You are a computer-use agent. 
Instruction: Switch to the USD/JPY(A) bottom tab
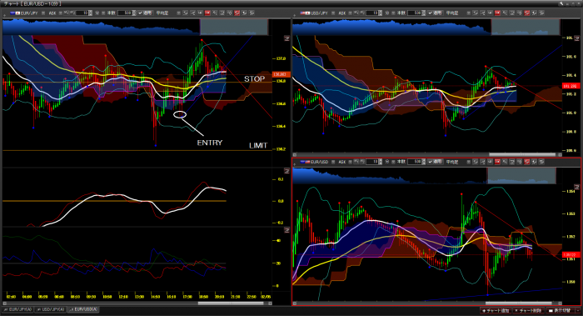[x=50, y=309]
